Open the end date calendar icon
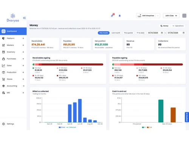 click(x=184, y=33)
